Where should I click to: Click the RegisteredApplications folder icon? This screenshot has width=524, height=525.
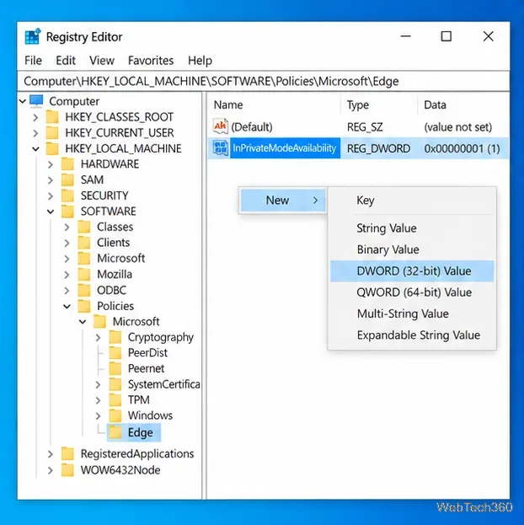point(68,454)
